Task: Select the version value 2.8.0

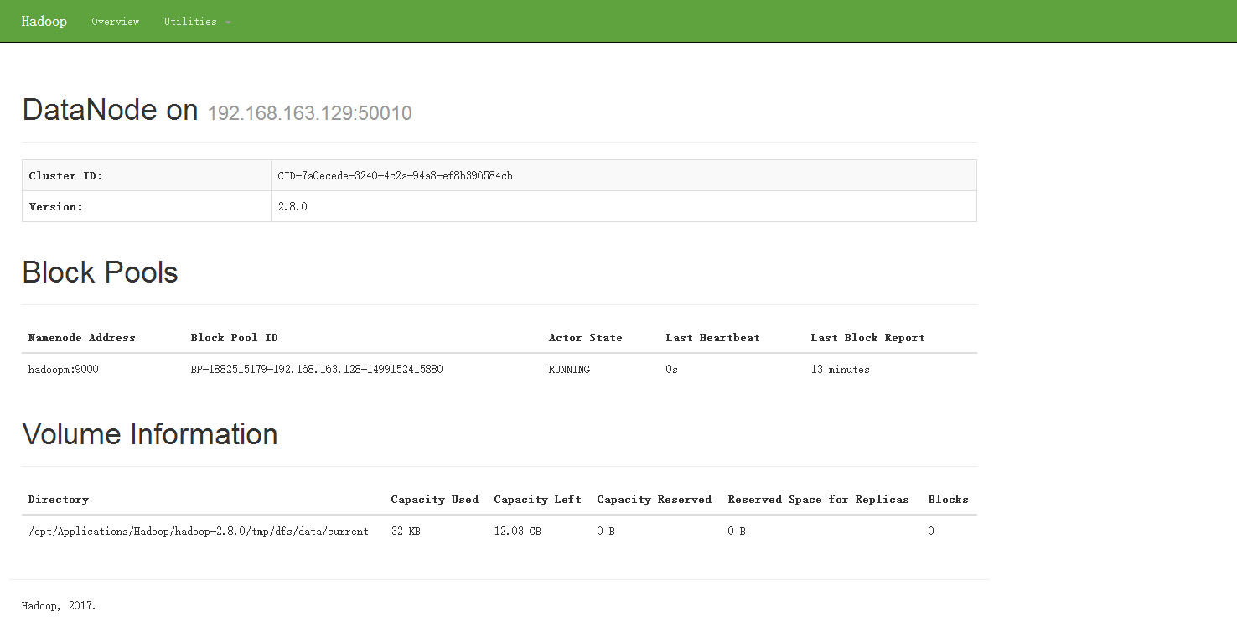Action: click(292, 206)
